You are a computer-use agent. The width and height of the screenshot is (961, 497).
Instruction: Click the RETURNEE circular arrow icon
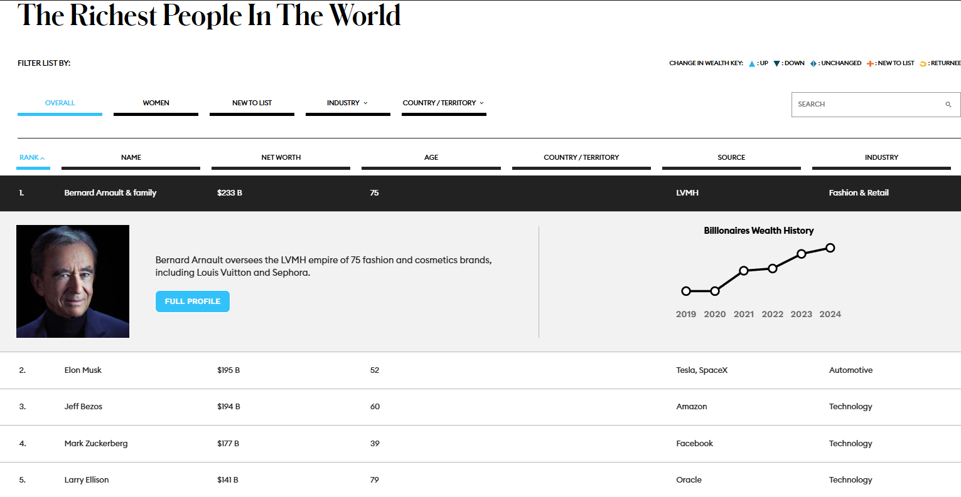tap(923, 63)
